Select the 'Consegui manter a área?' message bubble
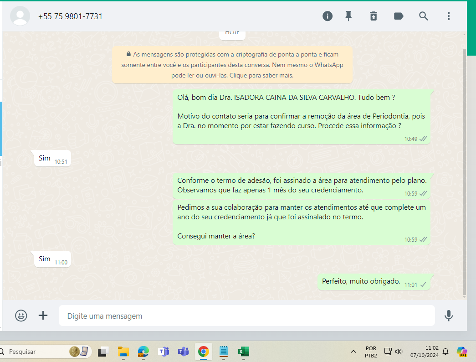Viewport: 476px width, 362px height. 302,222
